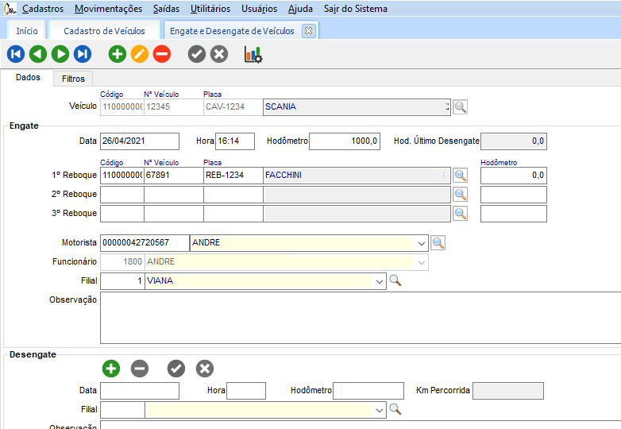Click the orange edit pencil icon

tap(139, 54)
